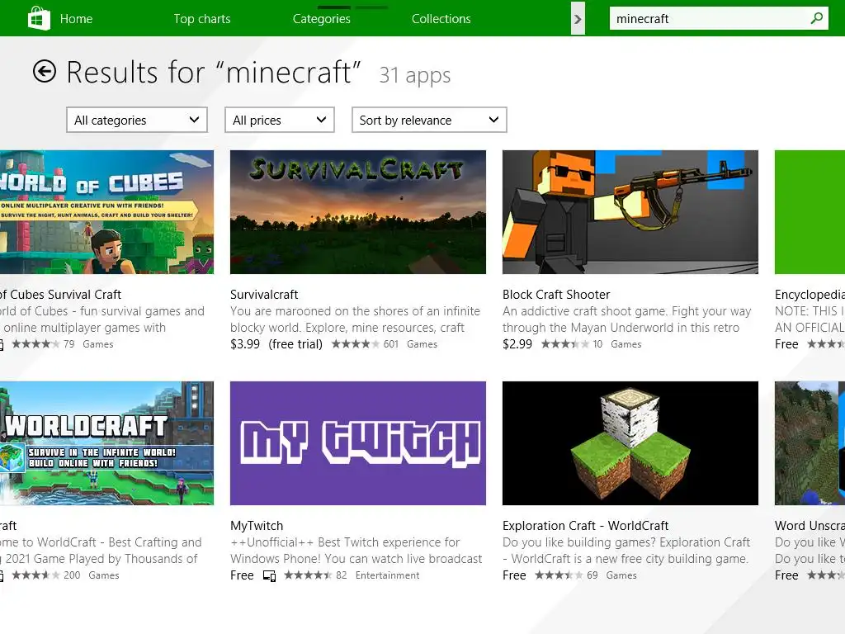Open the Sort by relevance dropdown

pos(429,120)
